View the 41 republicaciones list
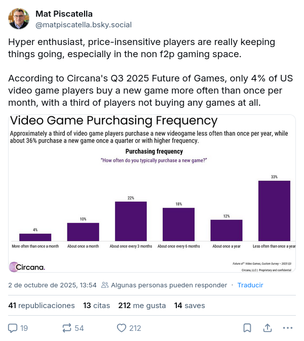304x341 pixels. (42, 306)
